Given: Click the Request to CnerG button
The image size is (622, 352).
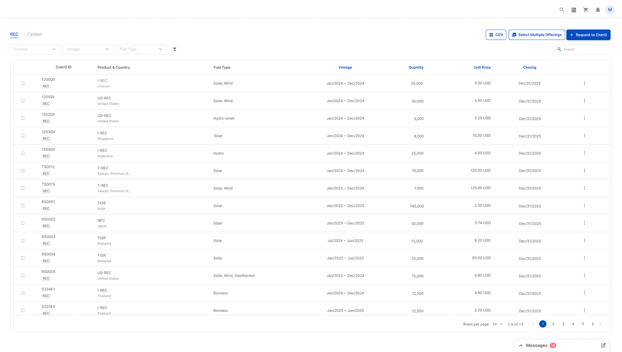Looking at the screenshot, I should [588, 35].
